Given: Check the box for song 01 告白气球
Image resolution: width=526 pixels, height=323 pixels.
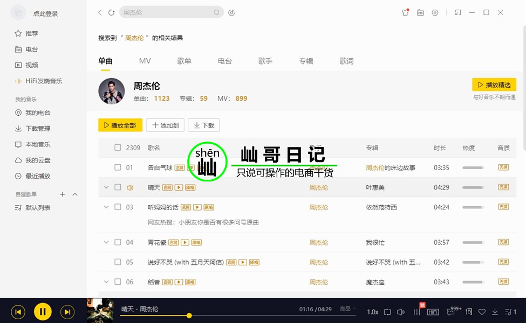Looking at the screenshot, I should (118, 167).
